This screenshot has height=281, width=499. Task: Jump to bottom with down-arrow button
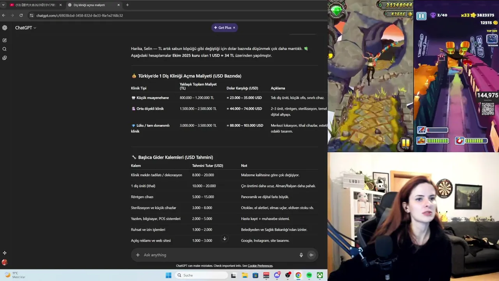coord(225,238)
